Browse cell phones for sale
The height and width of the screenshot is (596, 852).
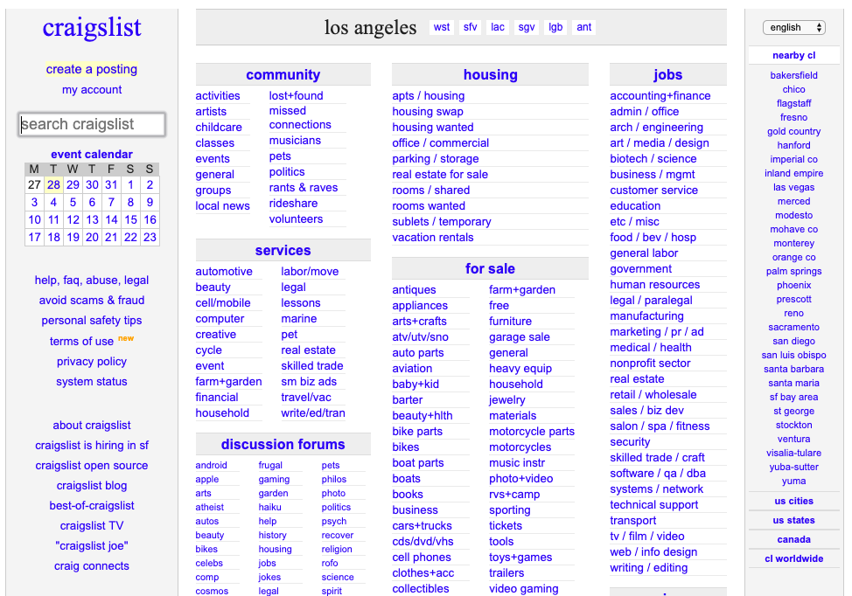point(422,557)
